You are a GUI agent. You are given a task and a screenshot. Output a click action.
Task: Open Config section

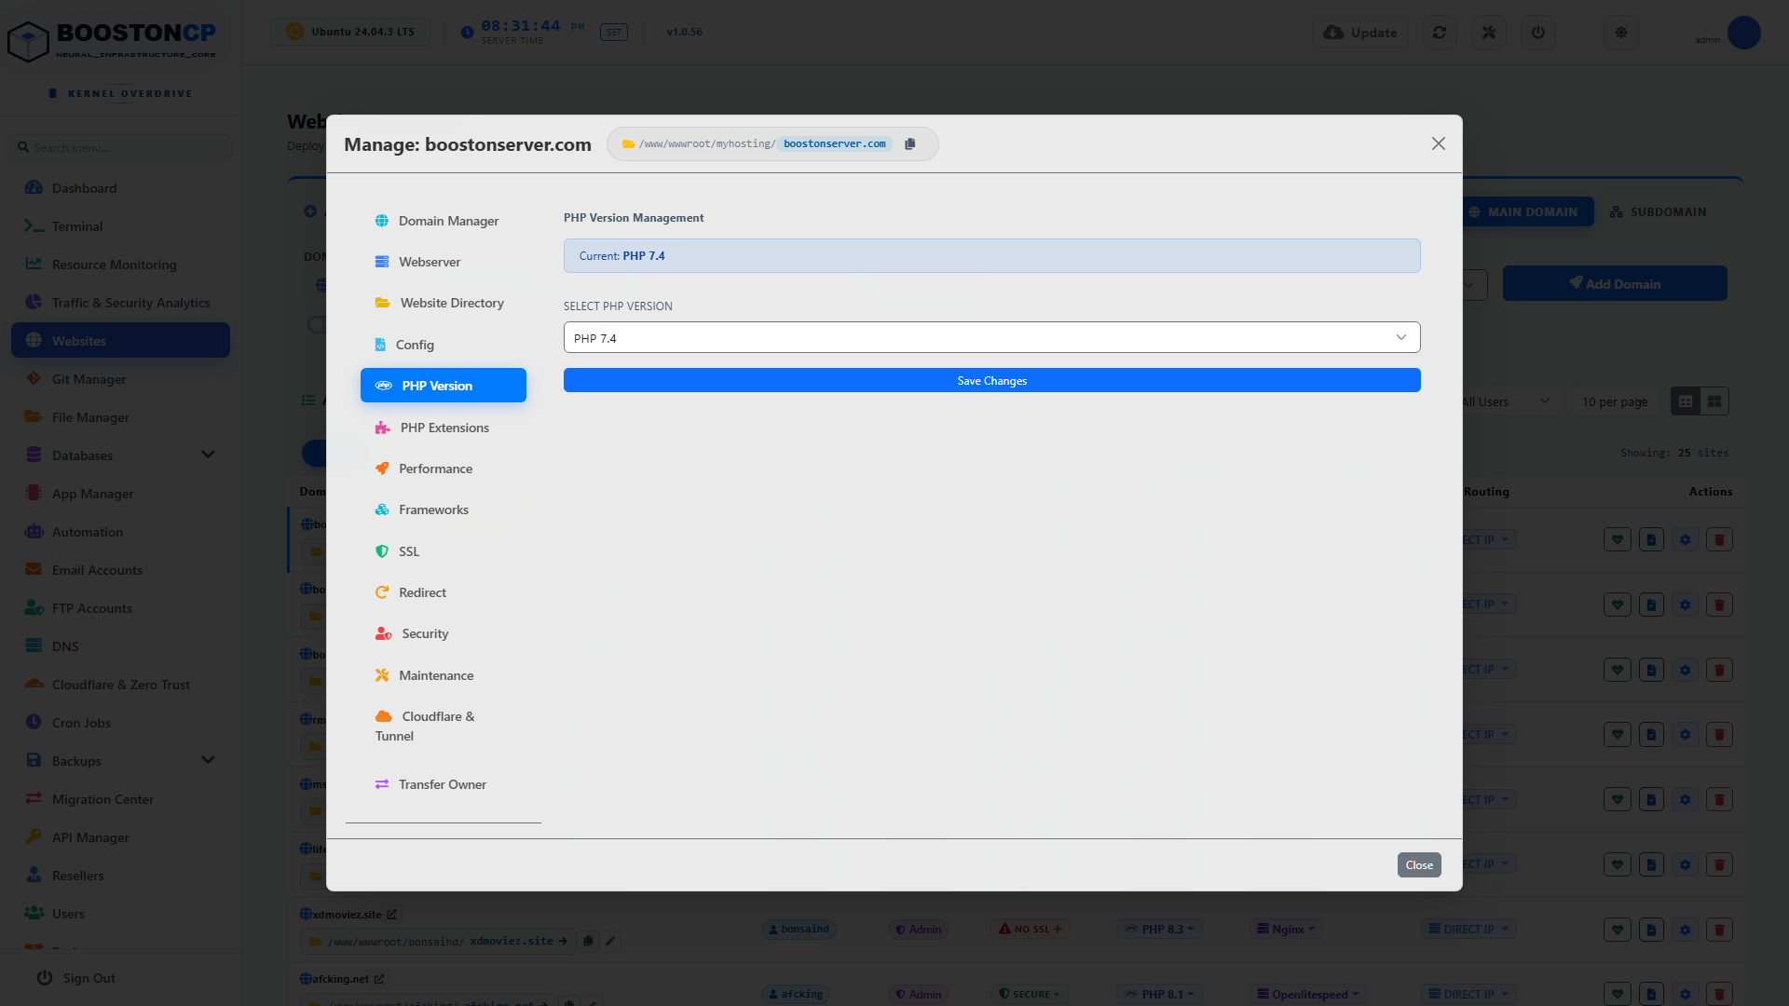[x=444, y=345]
